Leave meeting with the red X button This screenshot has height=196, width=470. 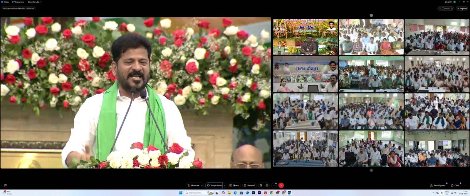point(281,185)
